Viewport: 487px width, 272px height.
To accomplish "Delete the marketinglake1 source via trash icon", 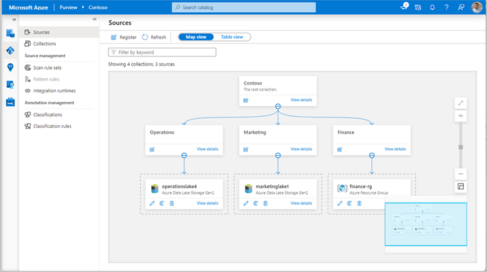I will pyautogui.click(x=265, y=203).
